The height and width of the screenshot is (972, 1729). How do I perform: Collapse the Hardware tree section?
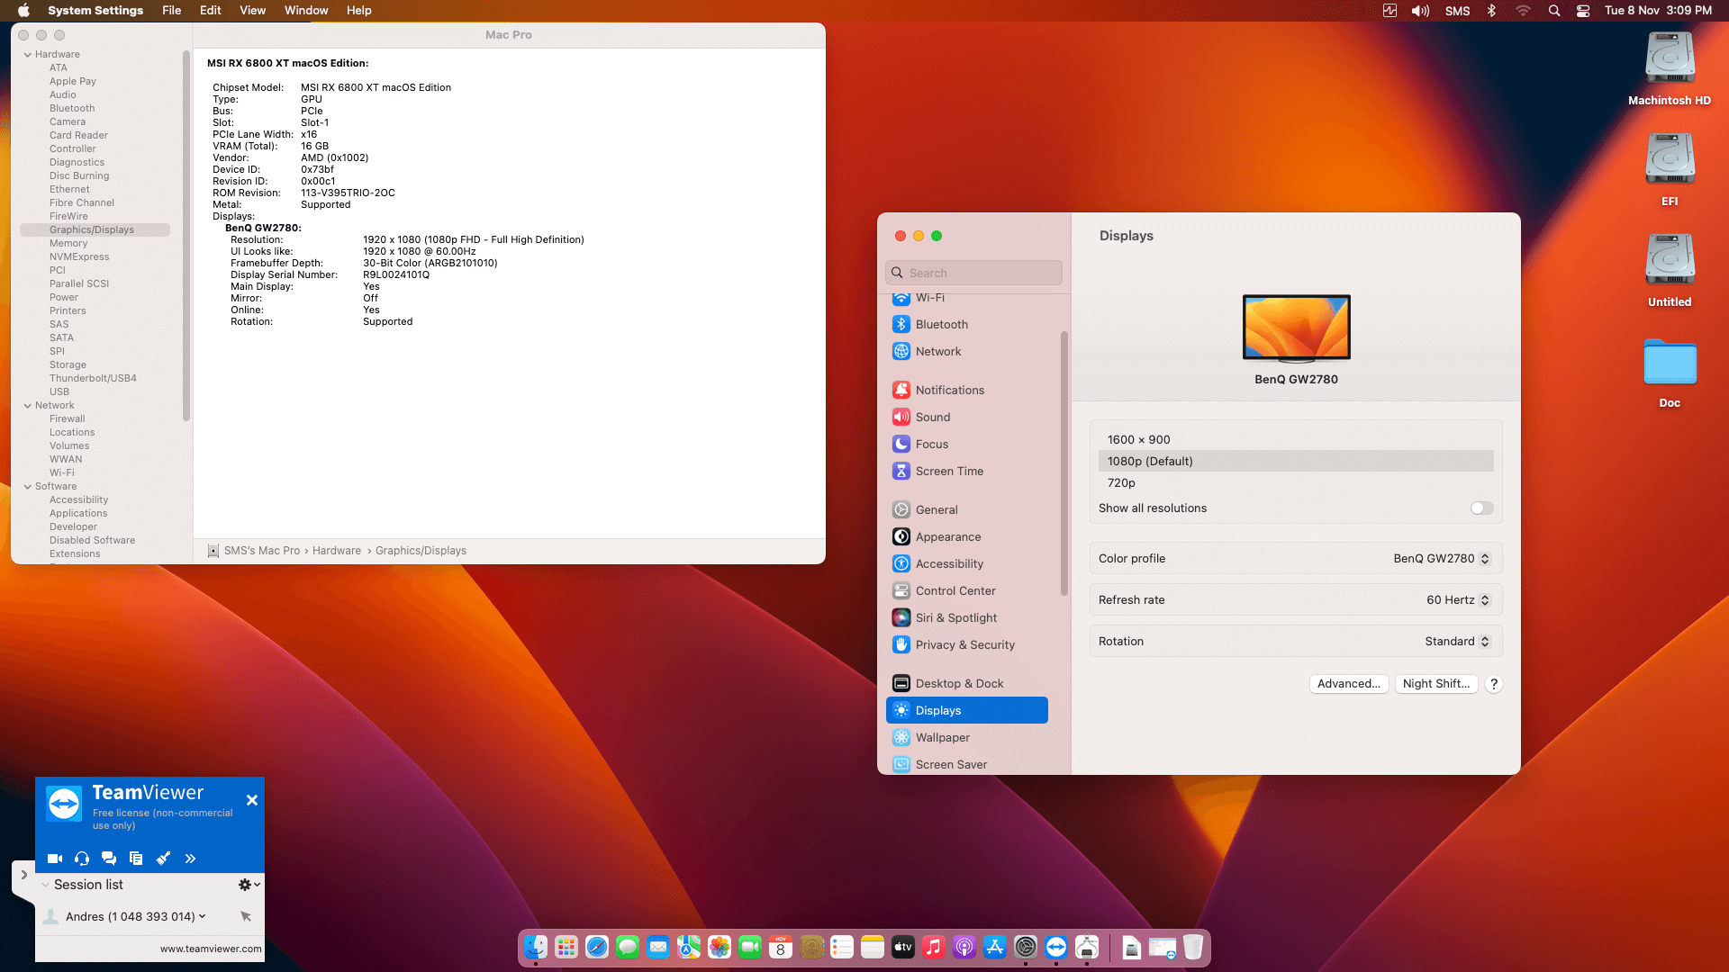point(28,55)
